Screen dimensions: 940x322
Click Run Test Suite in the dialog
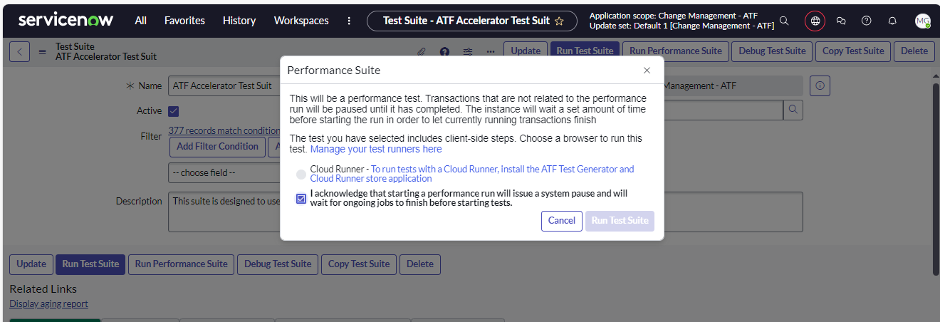620,221
